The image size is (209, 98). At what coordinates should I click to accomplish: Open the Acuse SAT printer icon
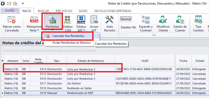(94, 20)
